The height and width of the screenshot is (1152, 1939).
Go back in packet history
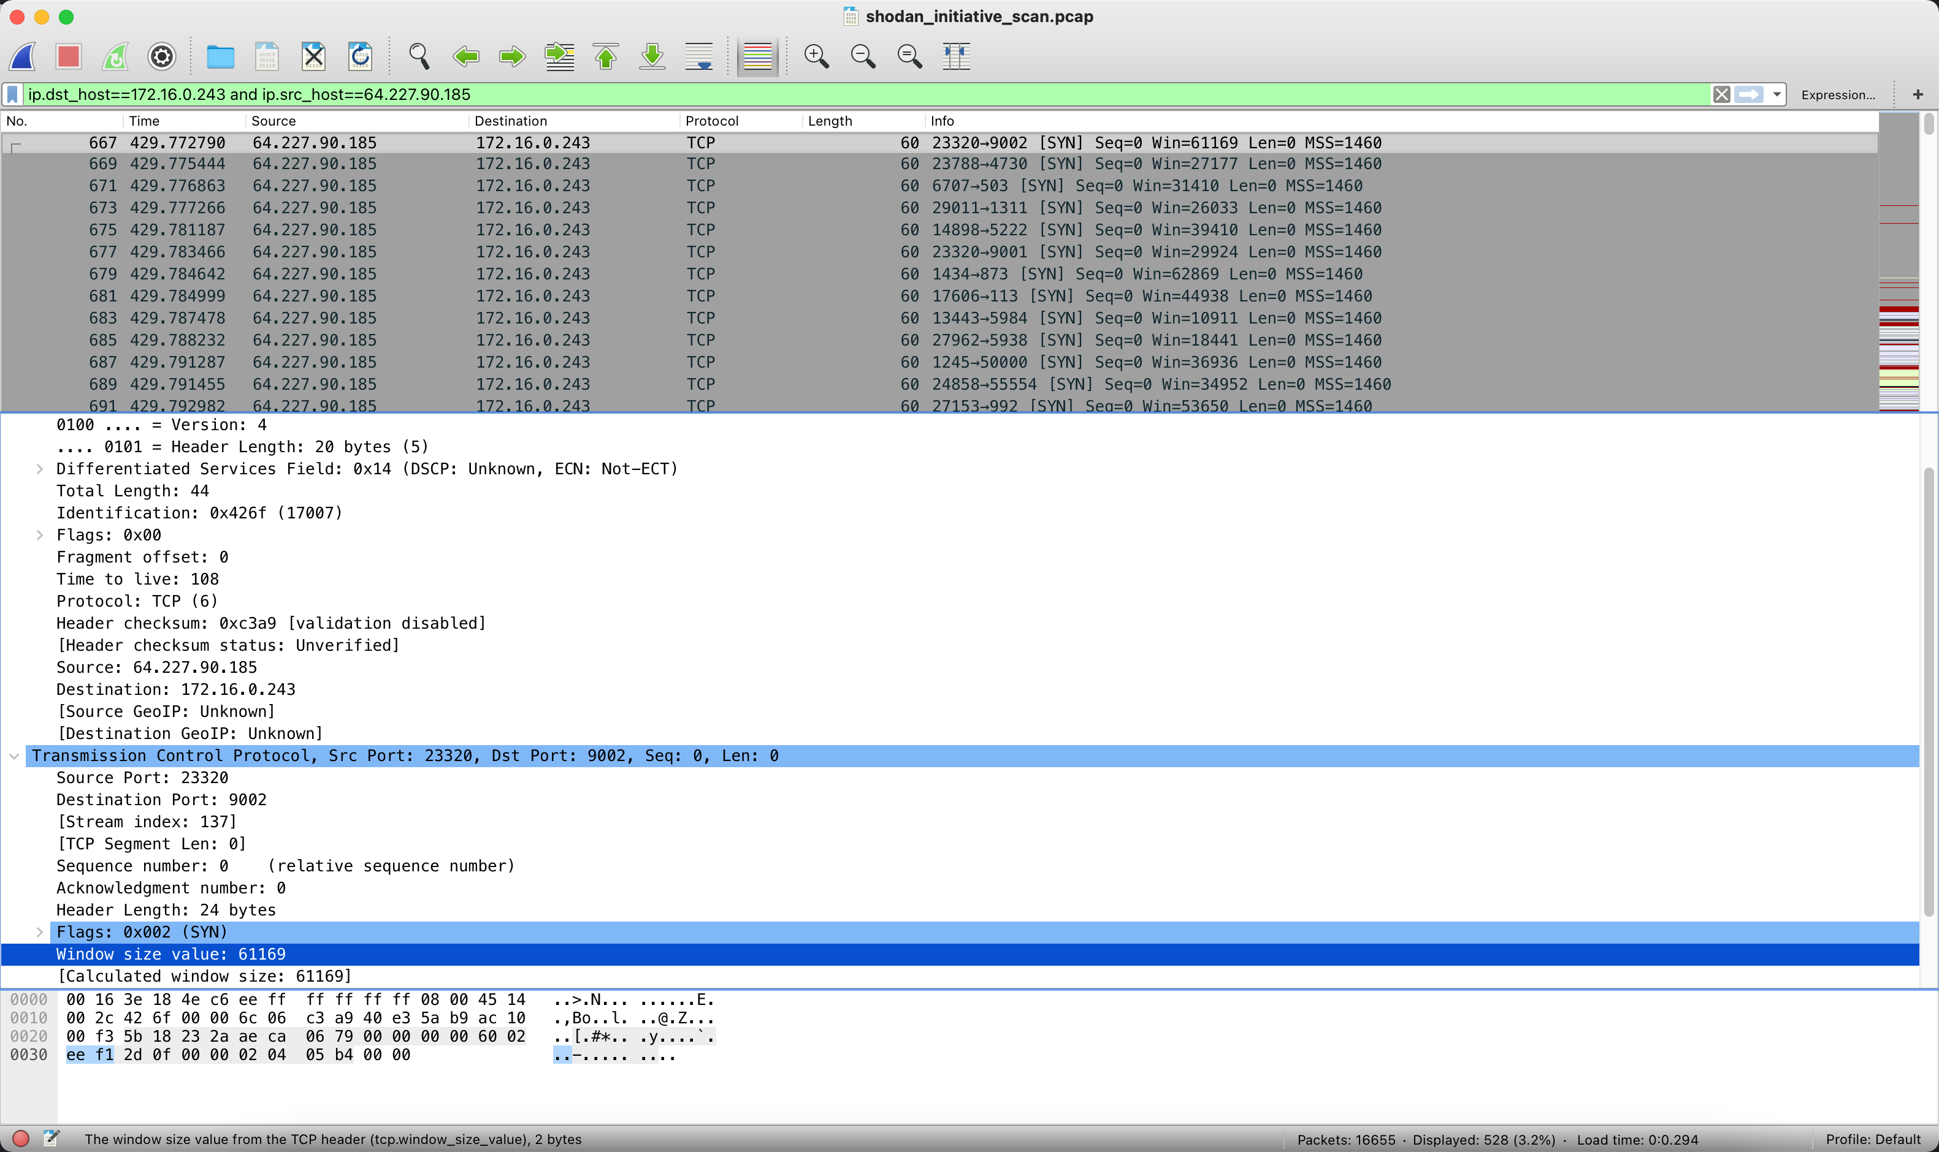(x=466, y=56)
